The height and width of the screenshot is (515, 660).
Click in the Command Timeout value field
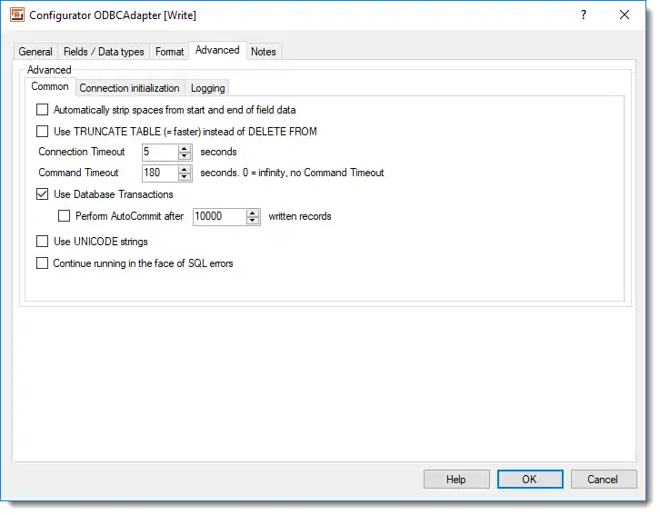pyautogui.click(x=158, y=173)
